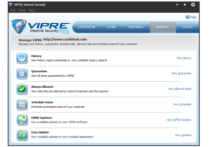Viewport: 211px width, 147px height.
Task: Select the Manage tab
Action: tap(163, 27)
